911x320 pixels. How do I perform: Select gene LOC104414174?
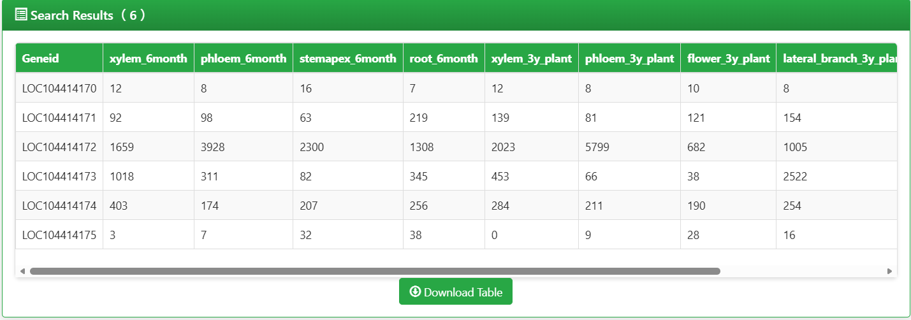[x=59, y=206]
